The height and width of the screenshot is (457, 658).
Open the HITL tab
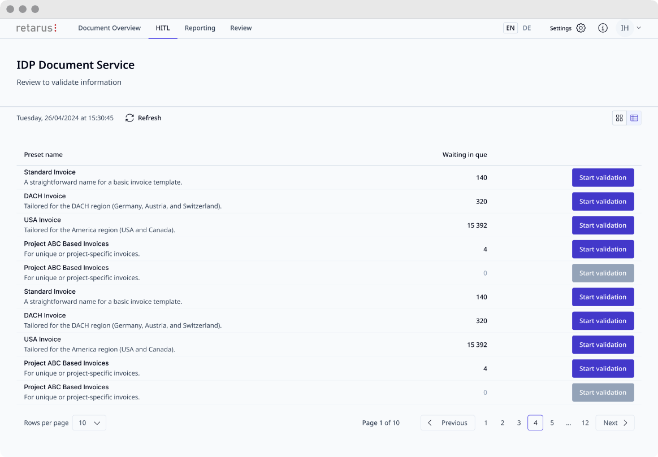click(x=163, y=28)
